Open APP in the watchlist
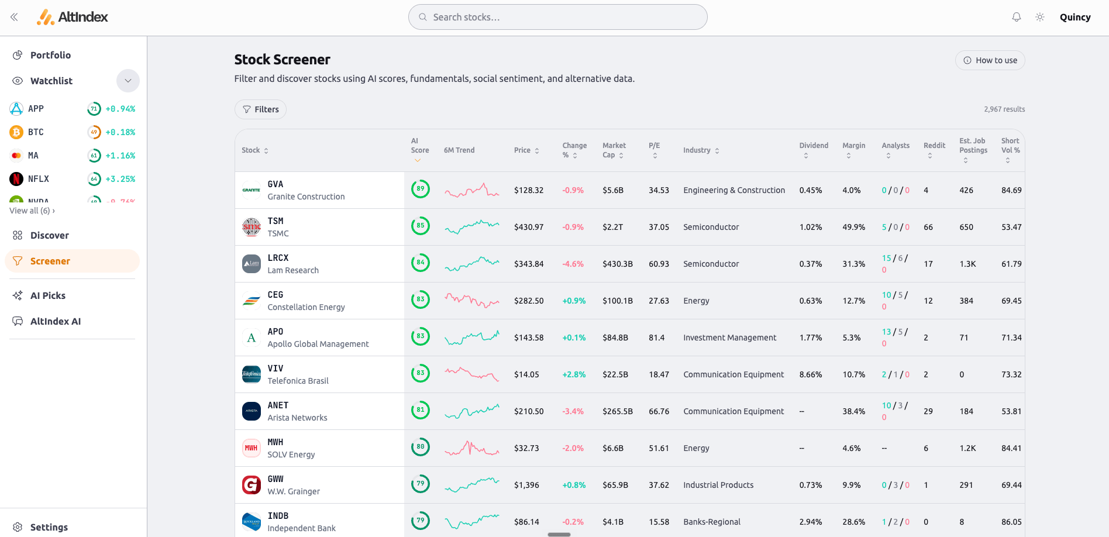The width and height of the screenshot is (1109, 537). (x=73, y=109)
